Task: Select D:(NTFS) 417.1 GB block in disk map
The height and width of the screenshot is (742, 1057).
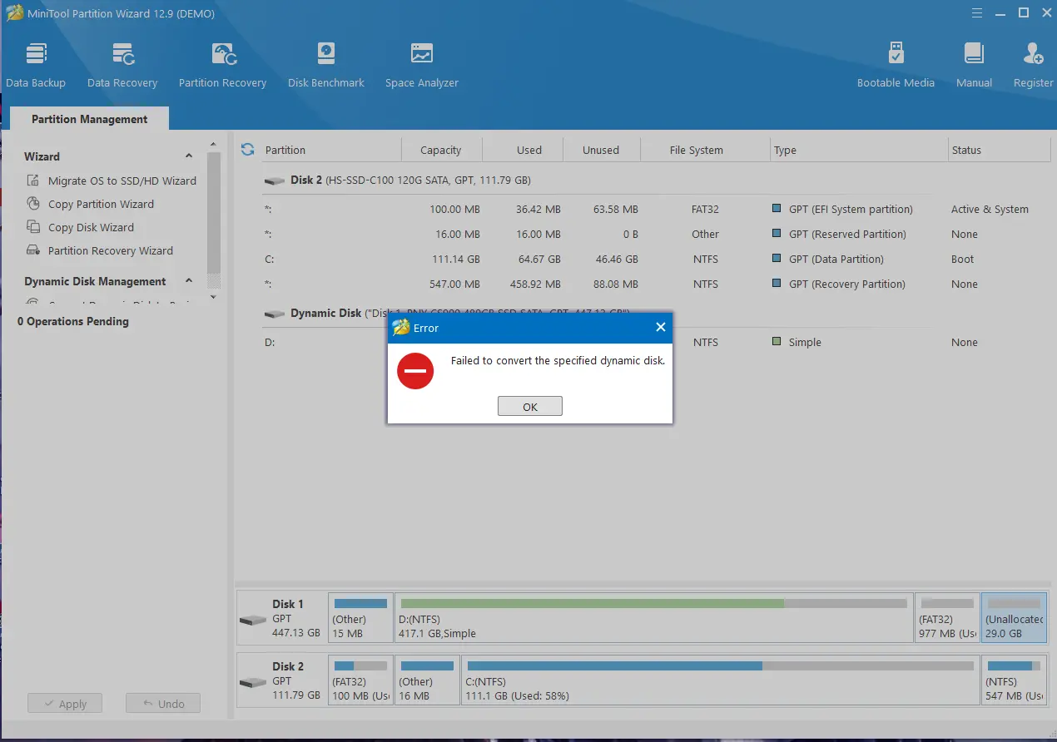Action: (x=654, y=617)
